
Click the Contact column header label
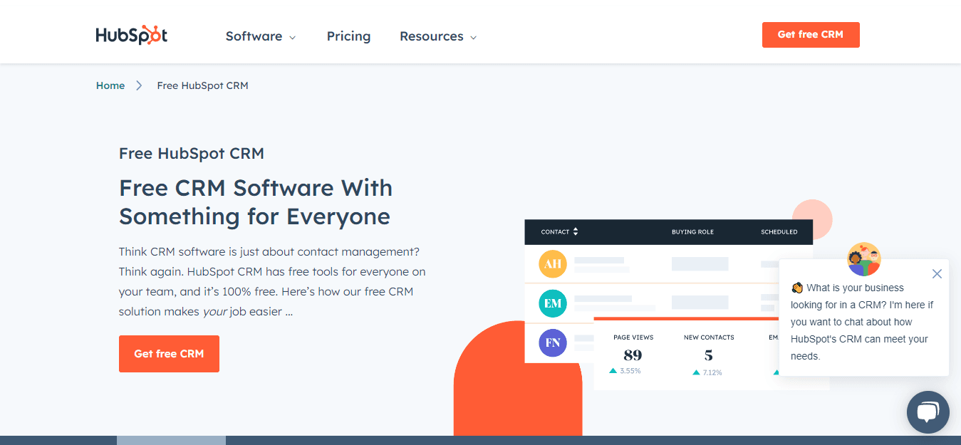(x=555, y=232)
